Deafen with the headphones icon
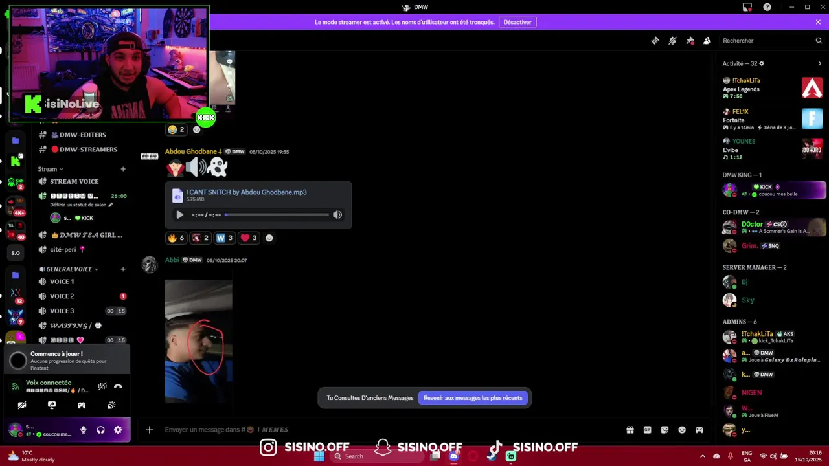829x466 pixels. tap(100, 430)
